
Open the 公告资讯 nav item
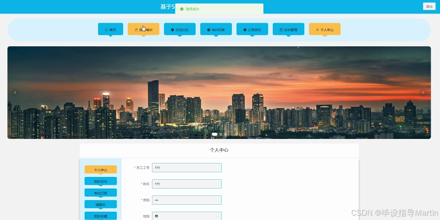click(x=252, y=29)
